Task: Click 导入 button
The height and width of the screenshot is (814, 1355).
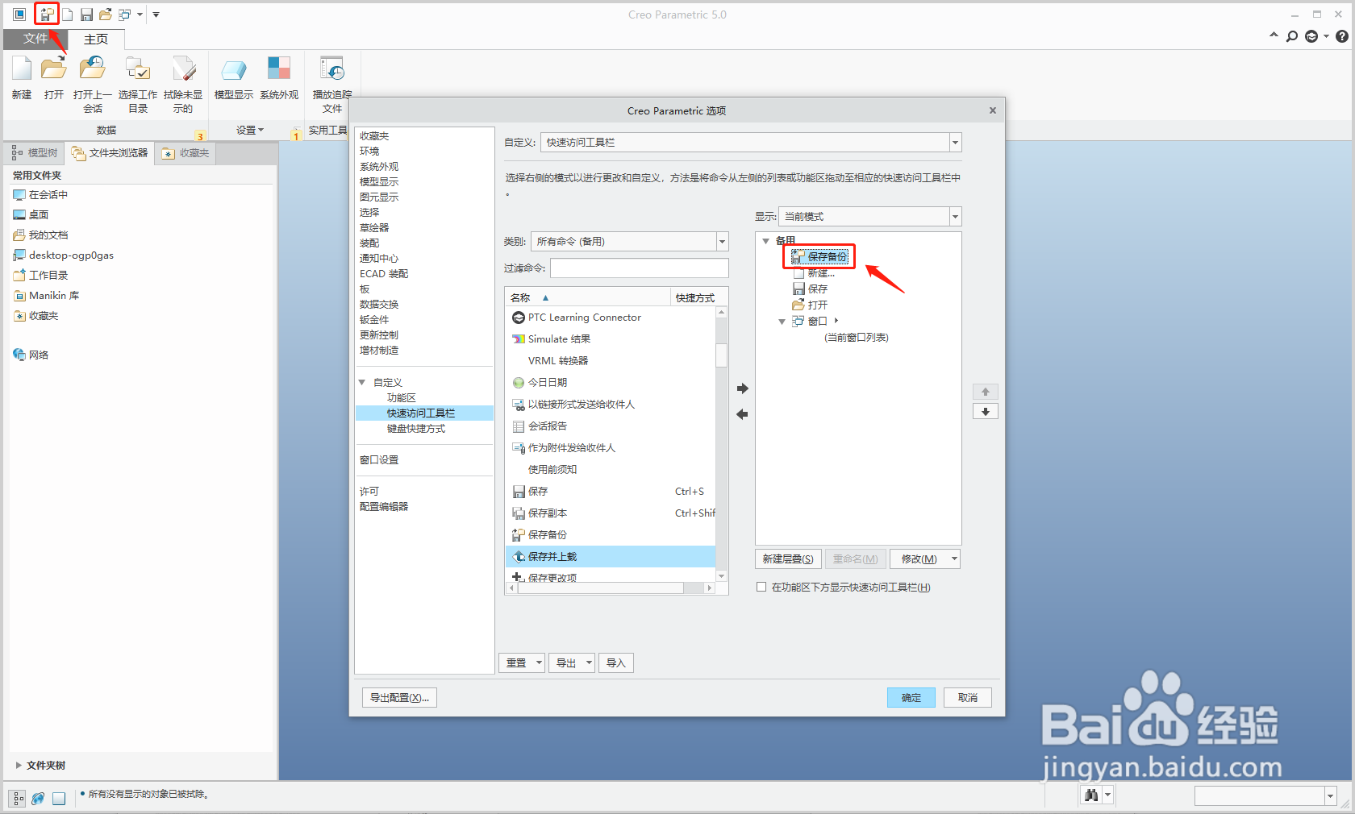Action: 616,662
